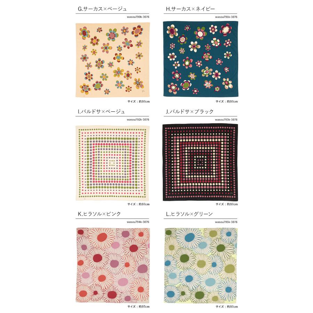This screenshot has width=313, height=313.
Task: Open the beige polka dot square scarf
Action: [x=112, y=163]
